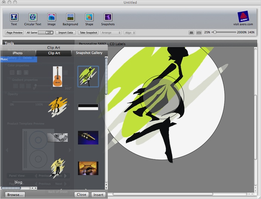Select the Circular Text tool
261x199 pixels.
click(x=33, y=17)
